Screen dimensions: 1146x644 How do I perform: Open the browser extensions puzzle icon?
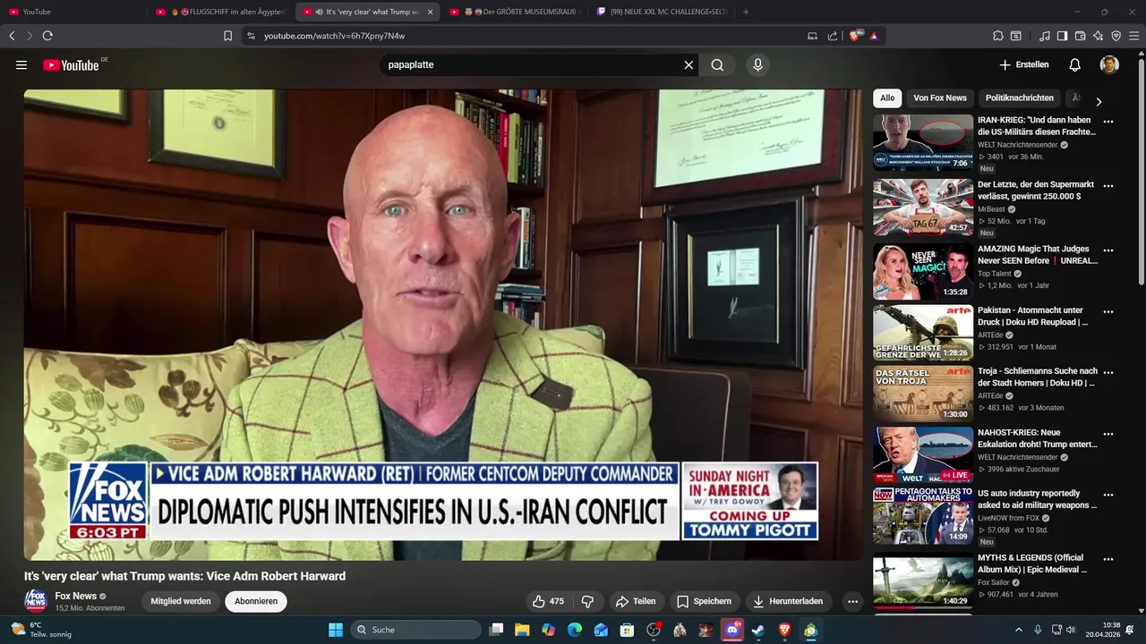[997, 36]
